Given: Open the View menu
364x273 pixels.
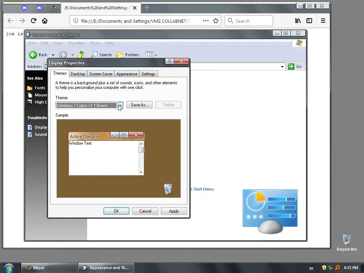Looking at the screenshot, I should click(x=58, y=43).
